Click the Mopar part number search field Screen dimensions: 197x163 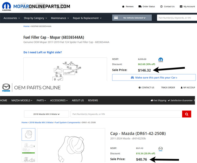176,18
